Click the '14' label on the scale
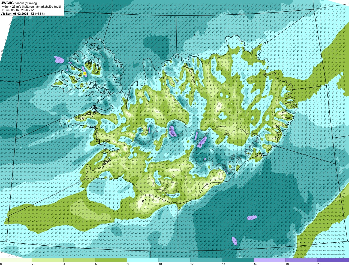The height and width of the screenshot is (266, 349). coord(224,264)
